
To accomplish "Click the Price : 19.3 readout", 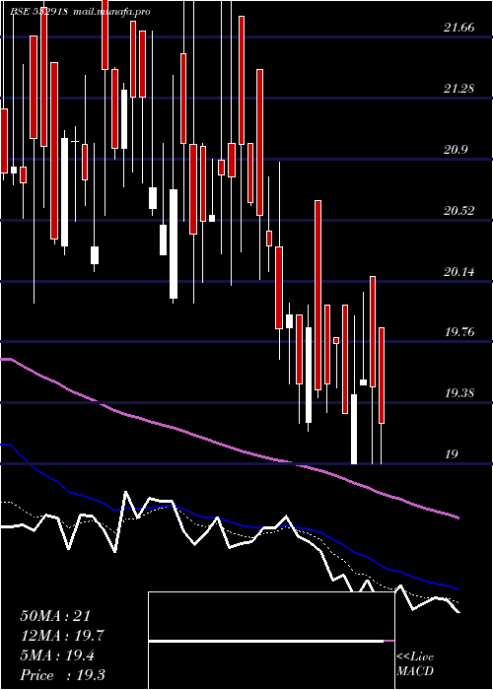I will (x=62, y=675).
